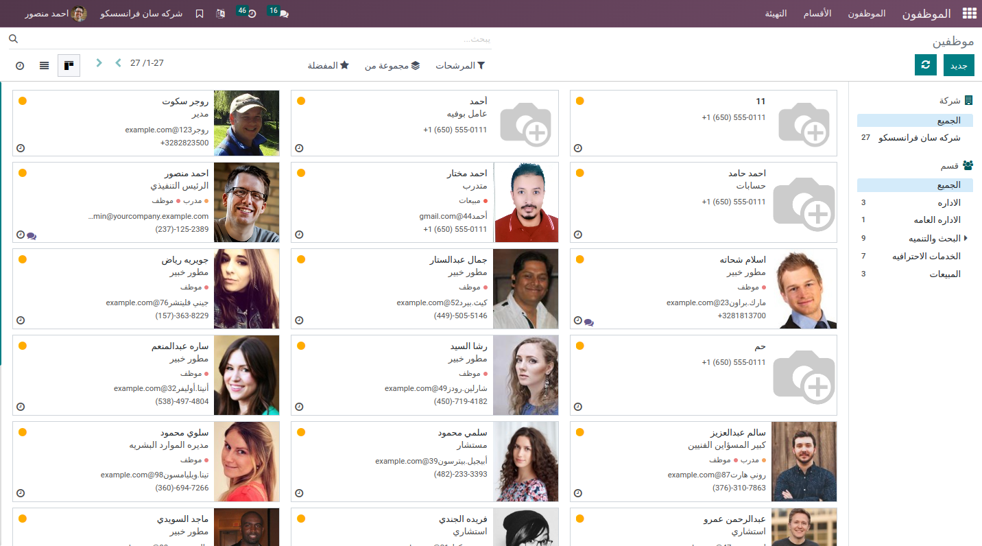
Task: Open the مجموعة من group-by dropdown
Action: pyautogui.click(x=392, y=66)
